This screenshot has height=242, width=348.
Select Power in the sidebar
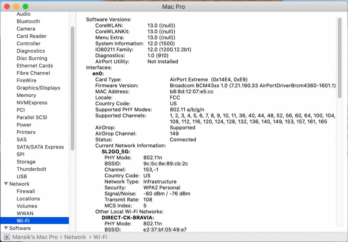[24, 125]
